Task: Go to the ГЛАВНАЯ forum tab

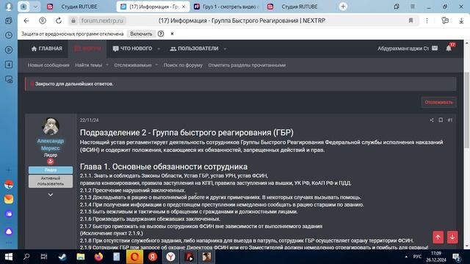Action: (47, 48)
